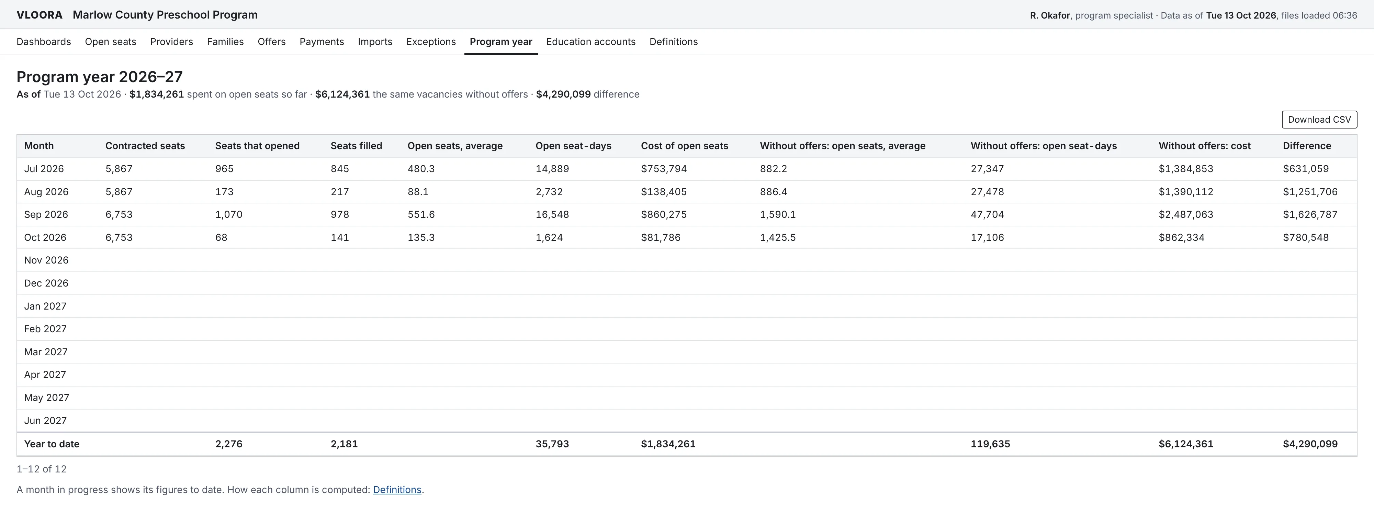Click the Without offers: cost header
1374x514 pixels.
1204,146
